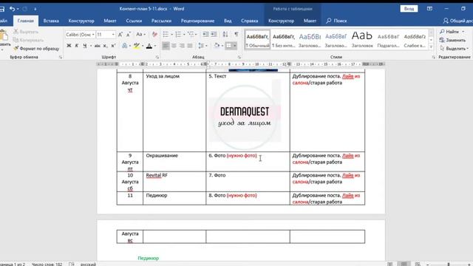Click Вход sign-in button
473x266 pixels.
point(409,9)
